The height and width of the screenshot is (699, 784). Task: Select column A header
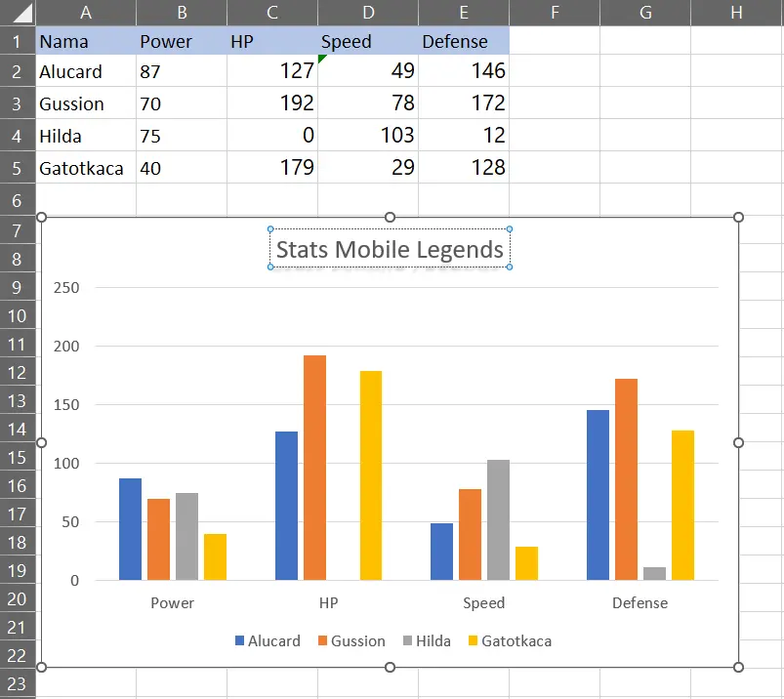(86, 12)
